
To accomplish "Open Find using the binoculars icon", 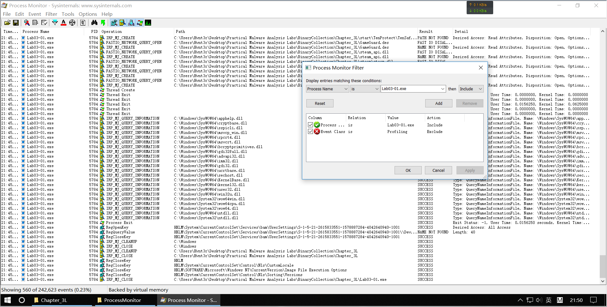I will (x=94, y=23).
